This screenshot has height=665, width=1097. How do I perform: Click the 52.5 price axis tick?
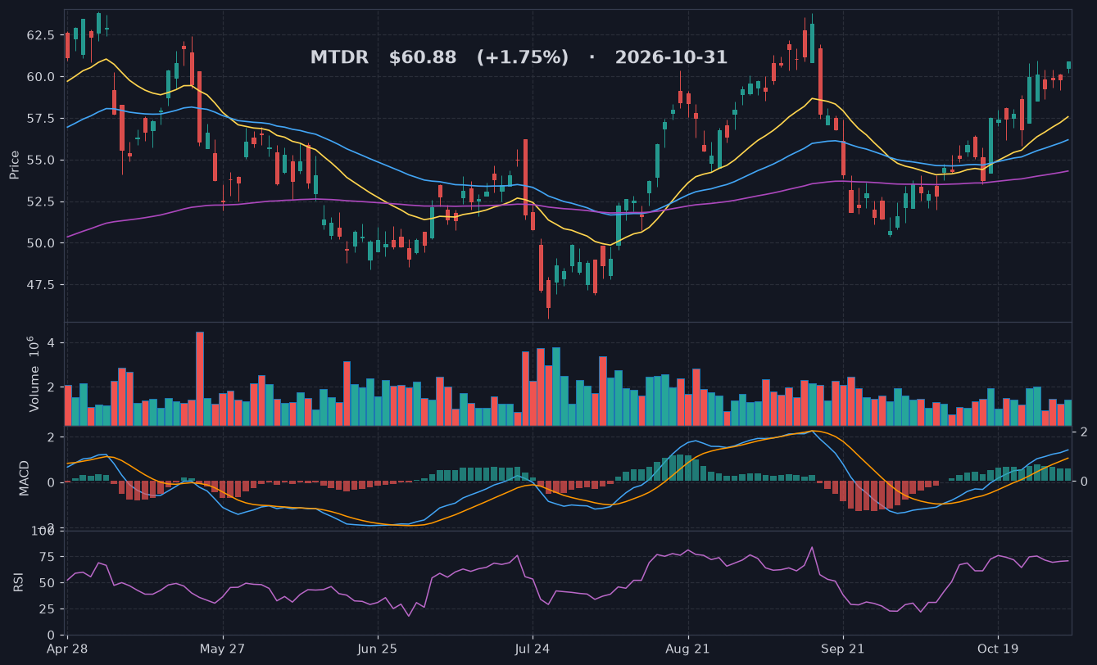point(41,201)
